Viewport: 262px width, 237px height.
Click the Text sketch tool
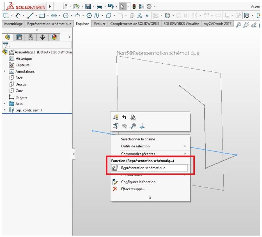tap(140, 15)
